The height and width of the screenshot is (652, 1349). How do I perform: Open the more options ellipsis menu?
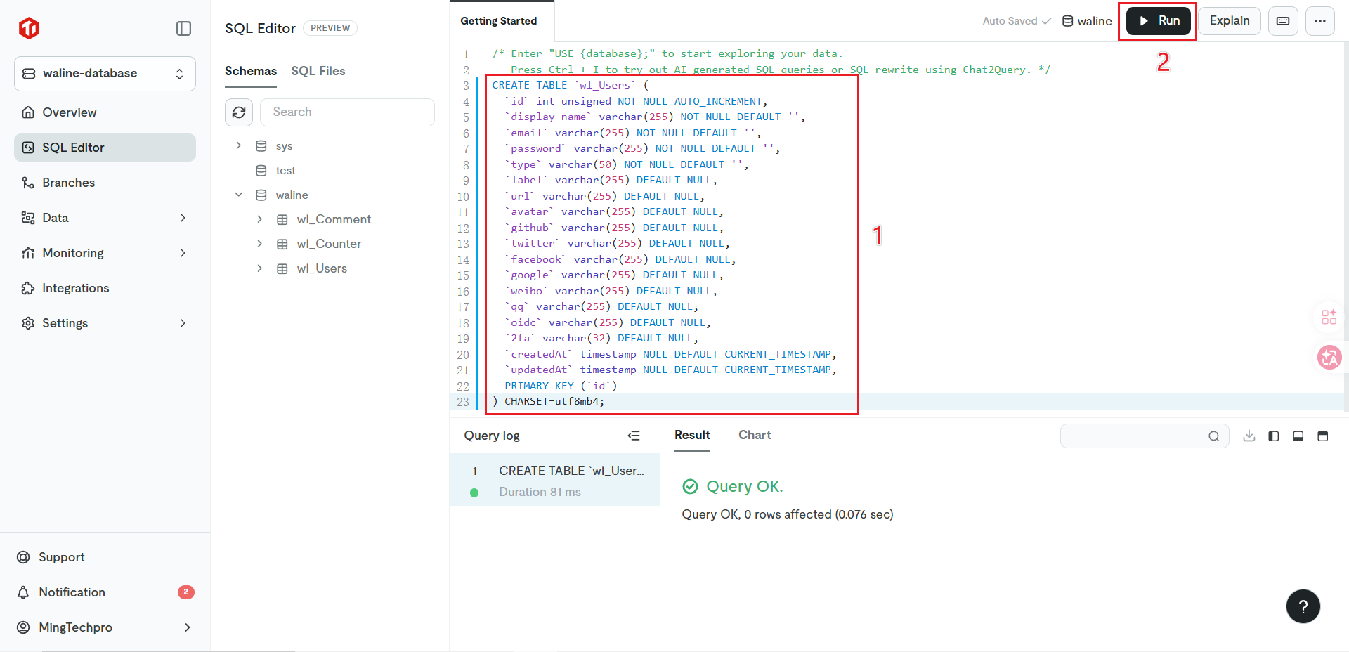click(x=1320, y=21)
